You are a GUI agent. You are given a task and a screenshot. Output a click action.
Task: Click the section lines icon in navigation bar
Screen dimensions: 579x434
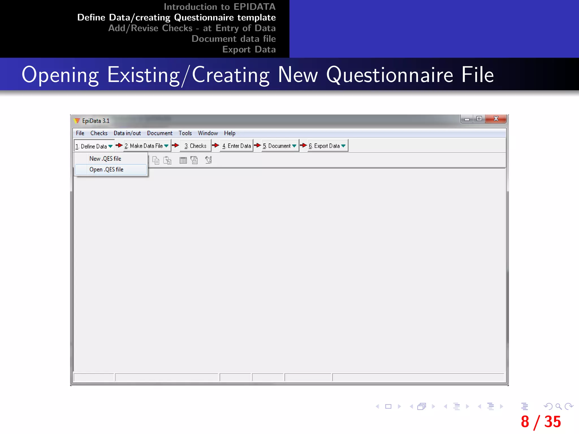point(491,406)
